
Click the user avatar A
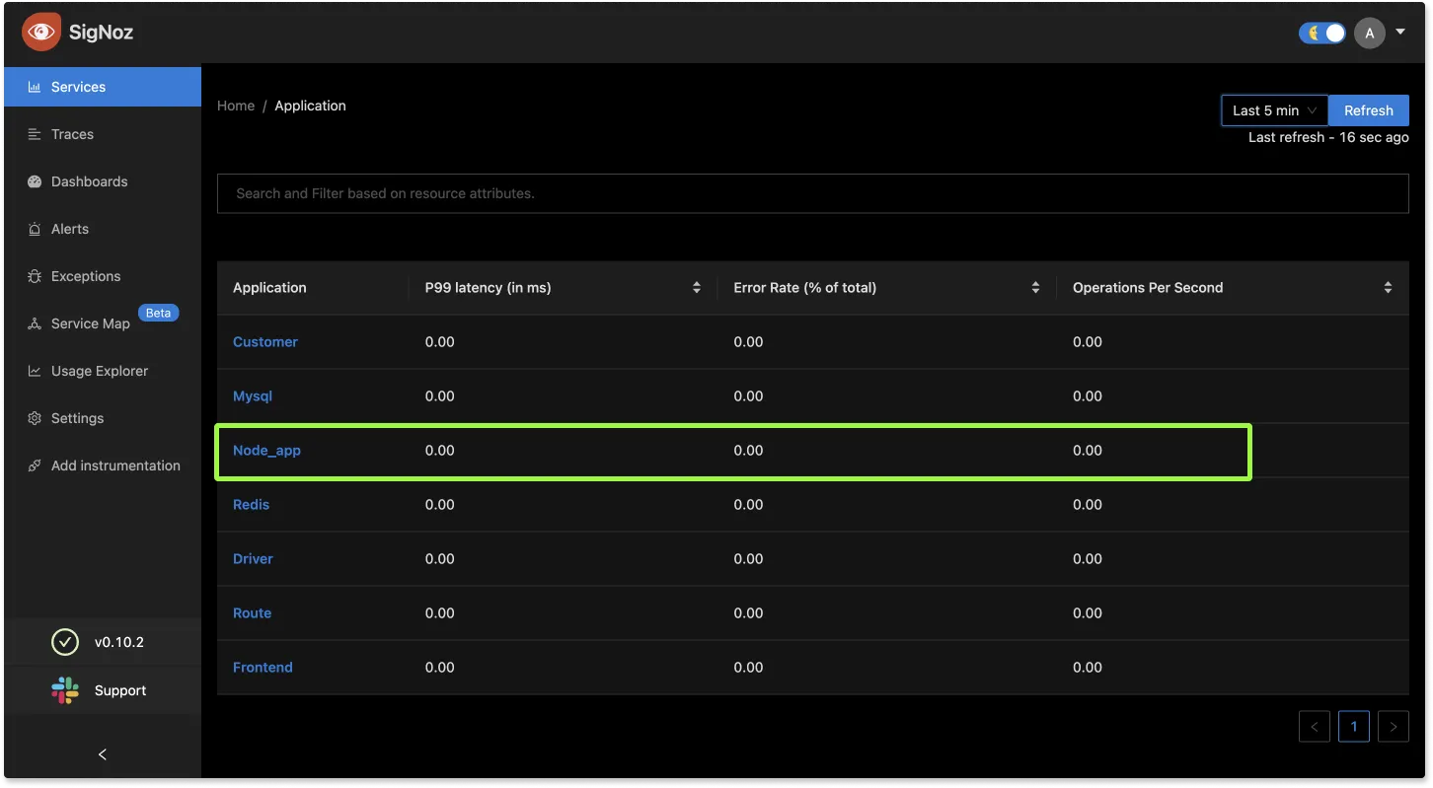point(1370,34)
